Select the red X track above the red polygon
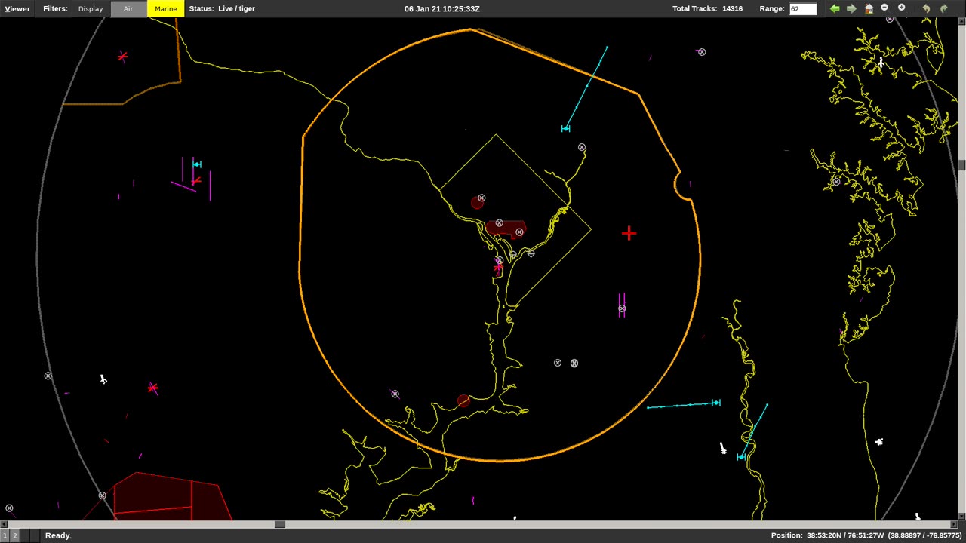 click(x=152, y=388)
